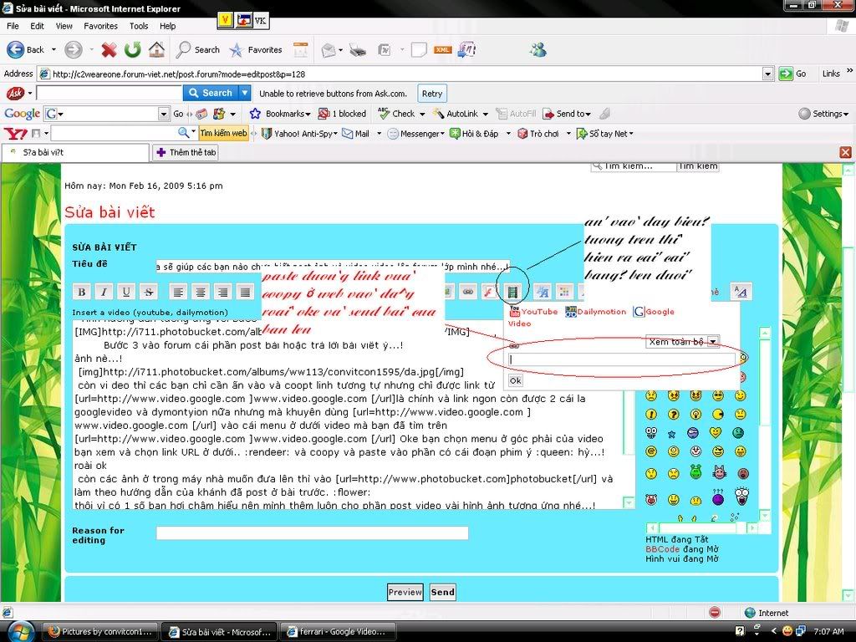This screenshot has width=856, height=642.
Task: Switch to 'ferrari - Google Video' taskbar window
Action: [x=336, y=632]
